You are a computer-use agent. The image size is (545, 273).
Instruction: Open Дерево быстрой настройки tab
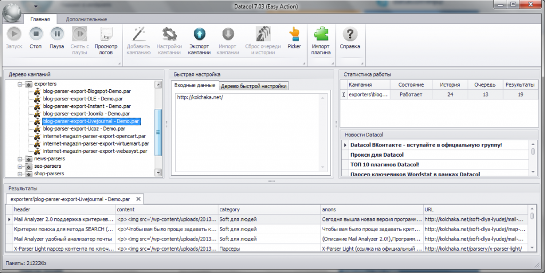pos(253,86)
